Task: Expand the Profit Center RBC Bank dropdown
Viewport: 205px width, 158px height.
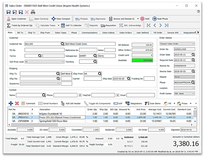Action: click(193, 93)
